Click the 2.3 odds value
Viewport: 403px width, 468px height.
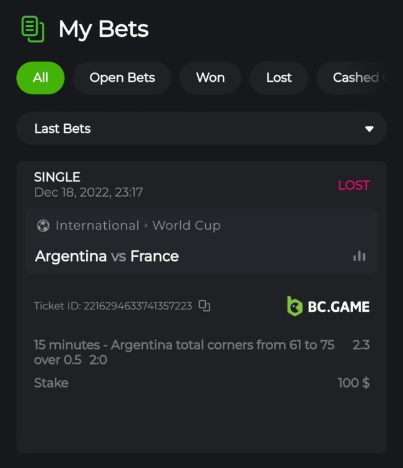[361, 345]
